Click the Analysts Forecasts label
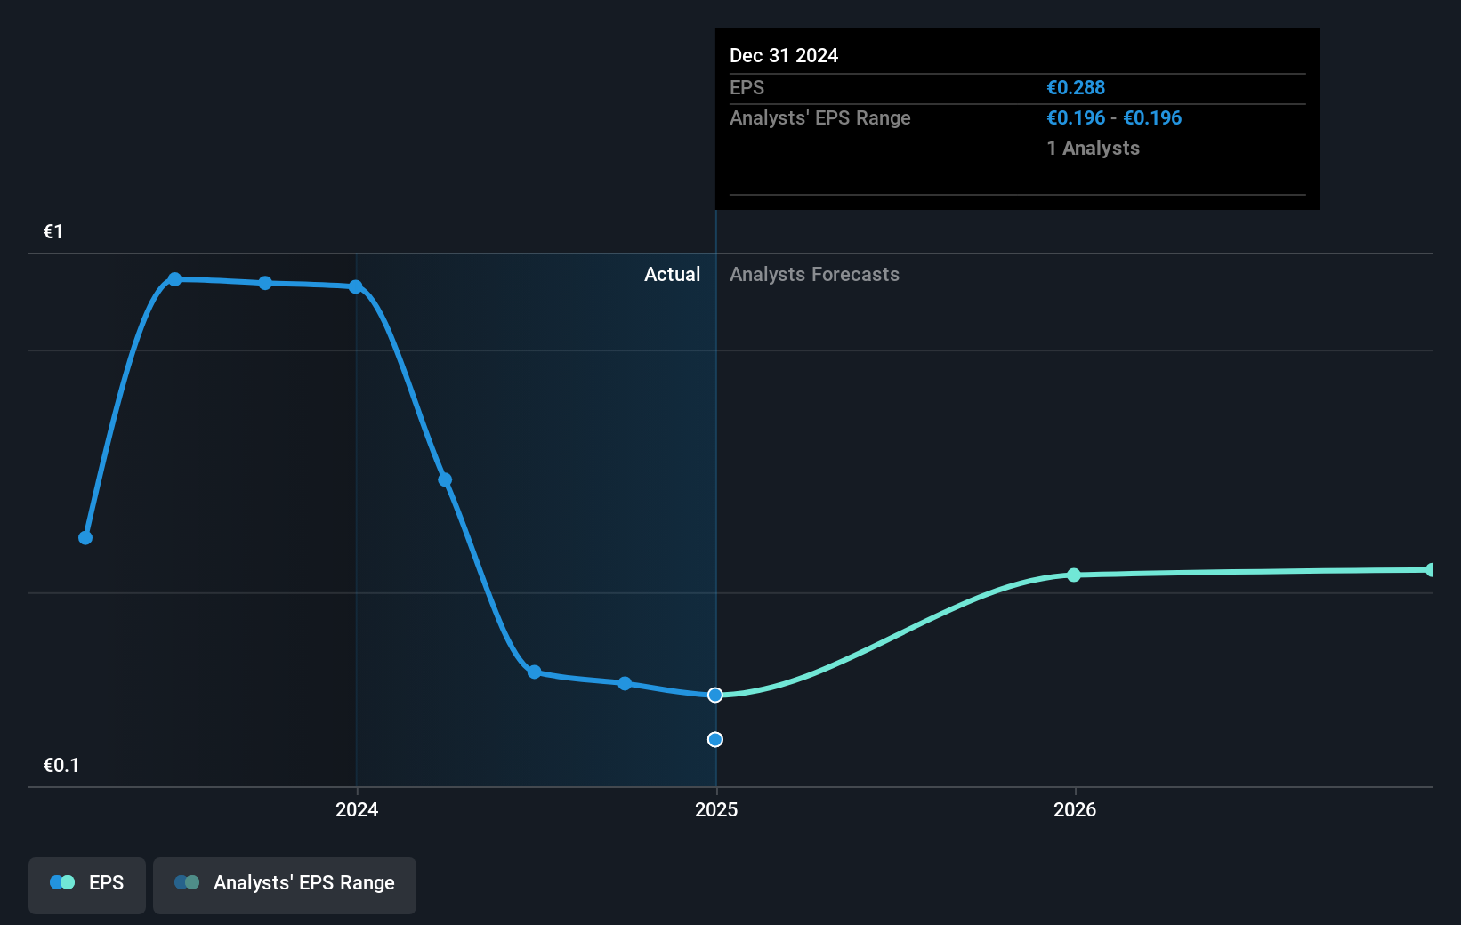Viewport: 1461px width, 925px height. [x=814, y=274]
